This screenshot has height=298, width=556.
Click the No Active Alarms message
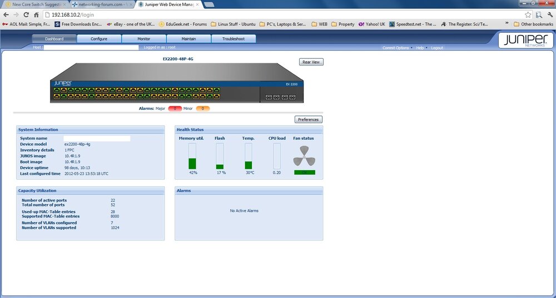coord(244,210)
